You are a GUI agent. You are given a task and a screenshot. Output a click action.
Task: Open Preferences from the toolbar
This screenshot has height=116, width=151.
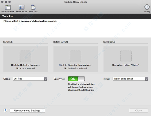point(21,7)
